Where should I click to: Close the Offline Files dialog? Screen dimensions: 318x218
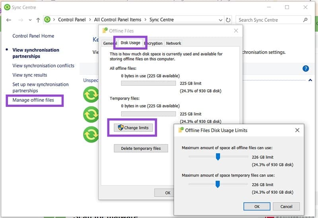236,31
